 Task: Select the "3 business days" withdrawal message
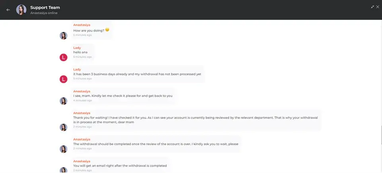click(x=137, y=74)
